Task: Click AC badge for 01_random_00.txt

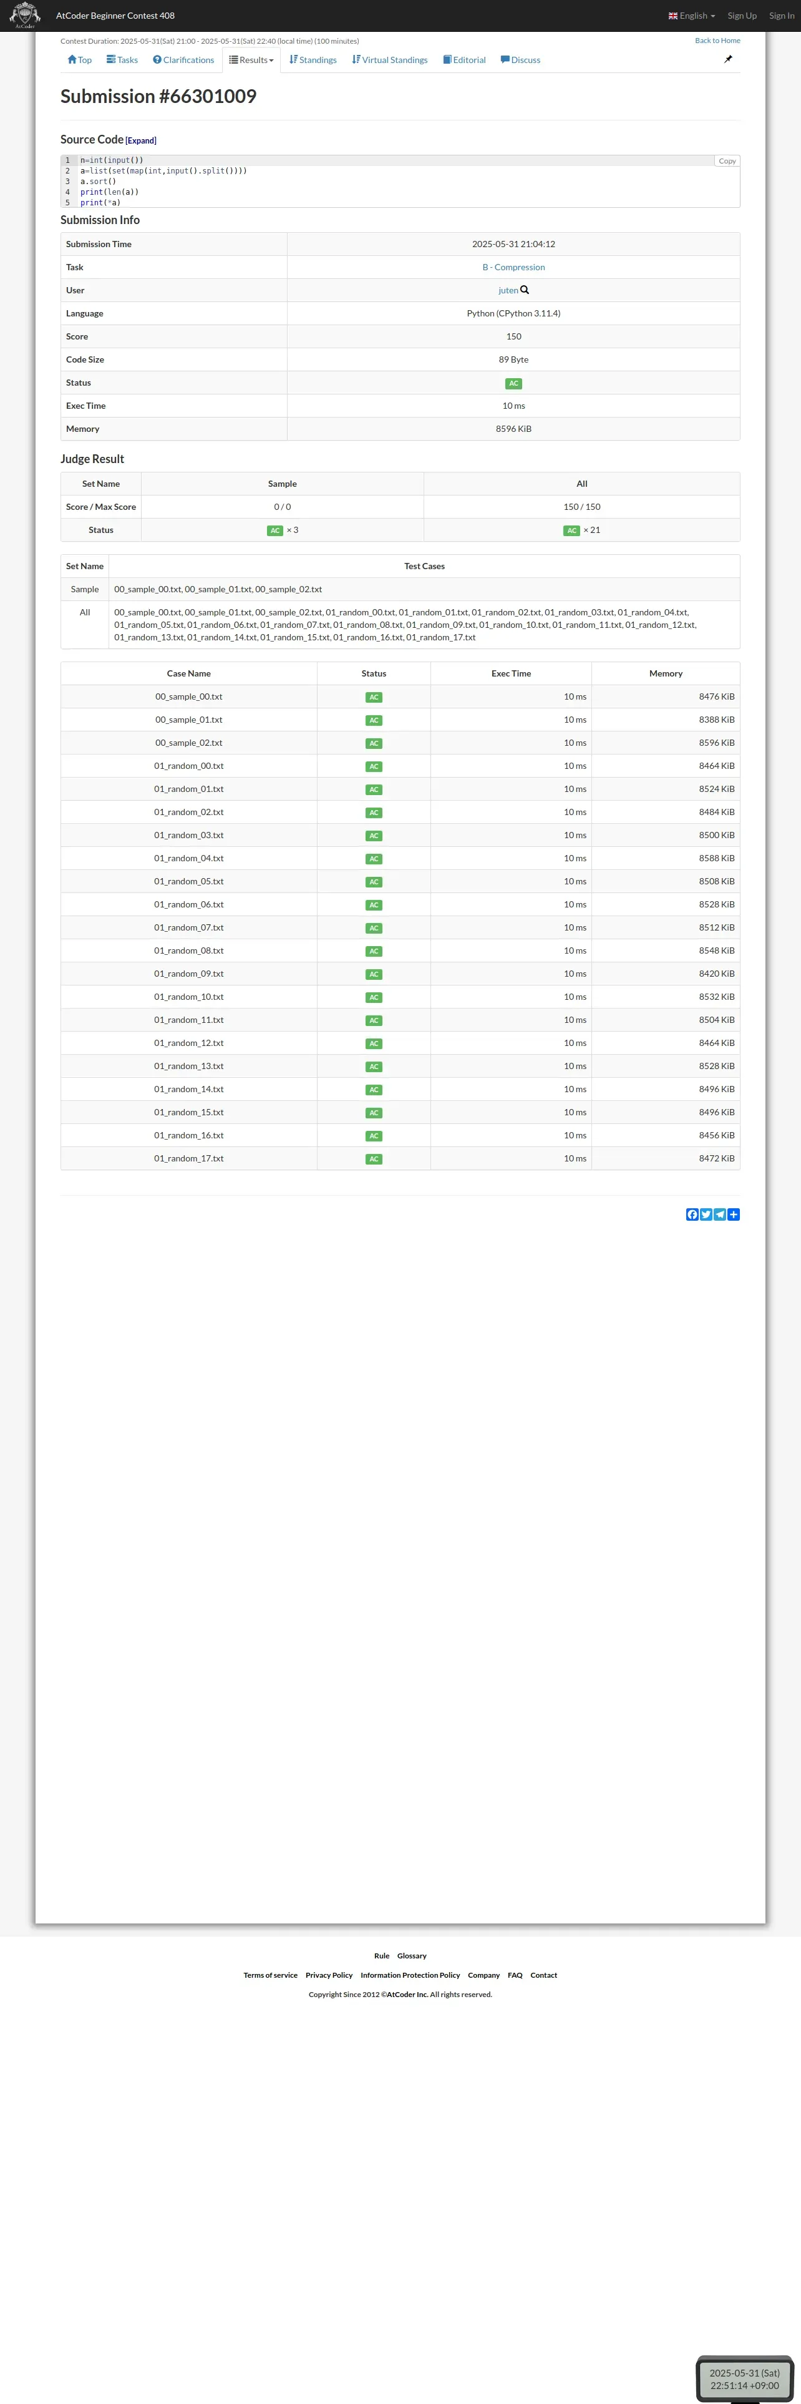Action: tap(374, 766)
